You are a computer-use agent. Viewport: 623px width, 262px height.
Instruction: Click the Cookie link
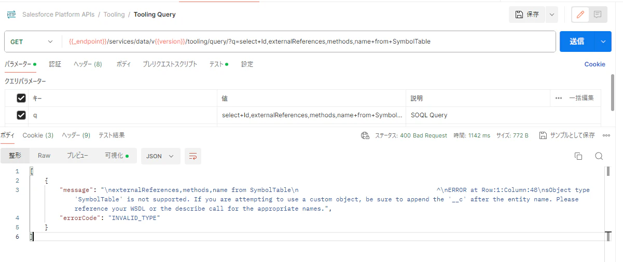(594, 64)
